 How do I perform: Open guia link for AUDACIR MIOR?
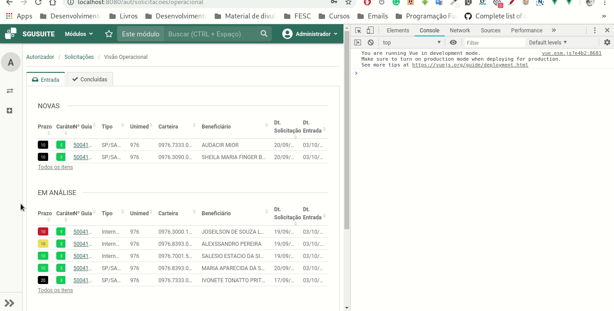click(82, 145)
